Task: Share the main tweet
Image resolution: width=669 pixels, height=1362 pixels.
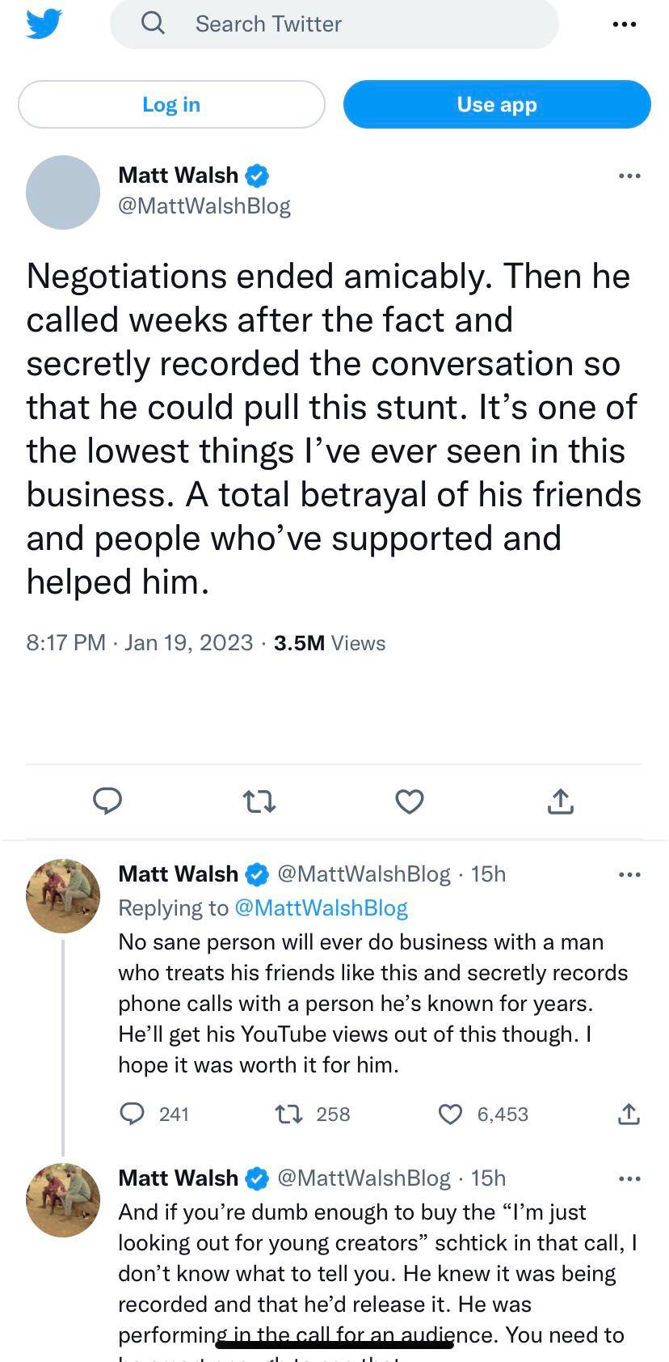Action: point(561,802)
